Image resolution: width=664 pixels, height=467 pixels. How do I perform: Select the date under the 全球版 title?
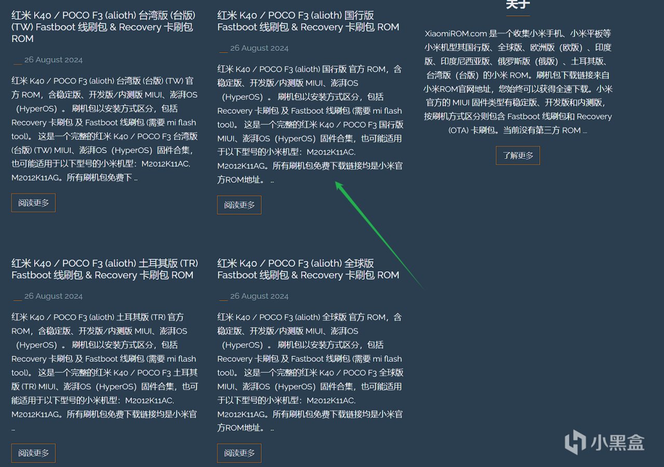(259, 296)
